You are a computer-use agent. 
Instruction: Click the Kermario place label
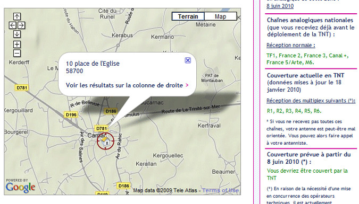162,37
